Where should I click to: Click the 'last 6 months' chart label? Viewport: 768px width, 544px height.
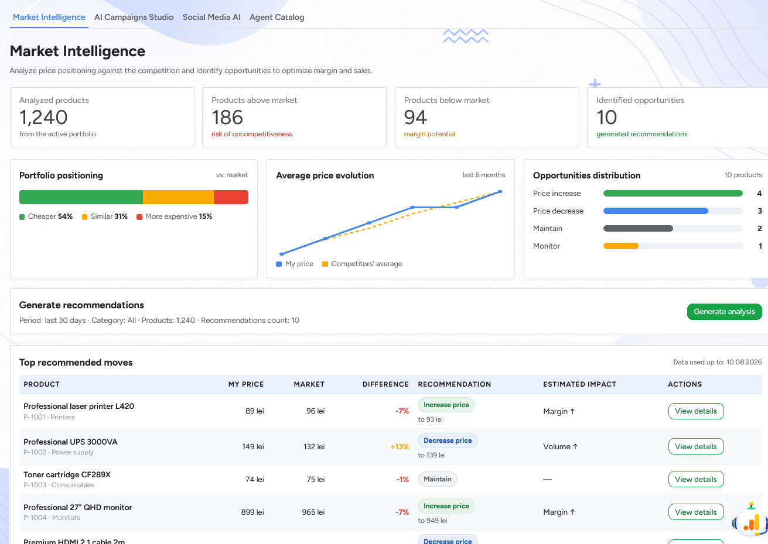click(x=484, y=175)
